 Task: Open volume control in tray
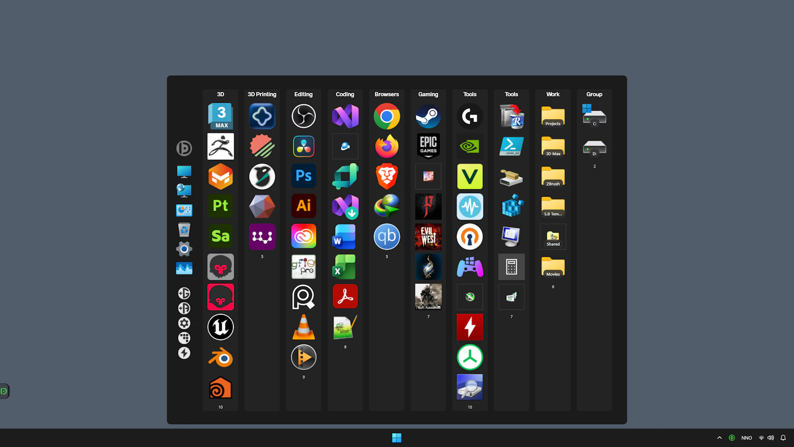tap(771, 438)
